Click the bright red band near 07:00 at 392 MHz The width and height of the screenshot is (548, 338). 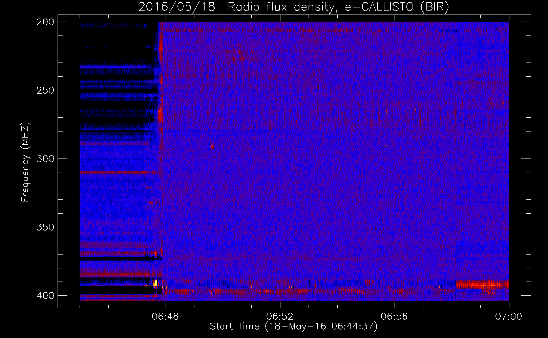(x=482, y=284)
